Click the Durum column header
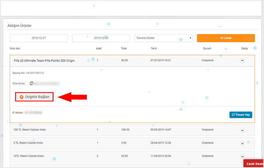 coord(207,48)
